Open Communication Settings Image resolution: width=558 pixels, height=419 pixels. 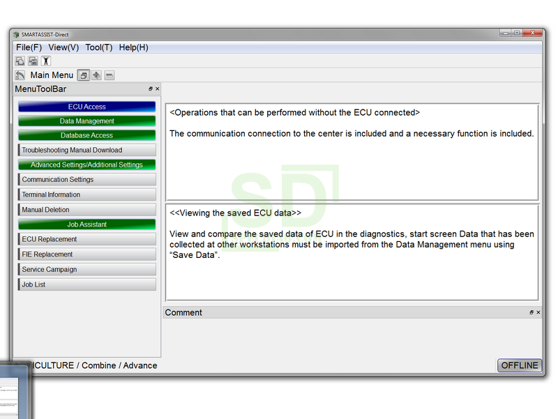[x=87, y=180]
